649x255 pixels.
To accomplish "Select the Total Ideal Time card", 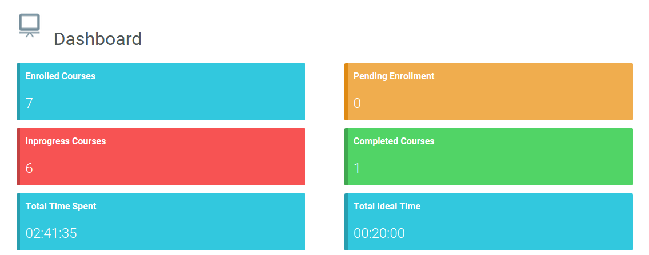I will (488, 221).
